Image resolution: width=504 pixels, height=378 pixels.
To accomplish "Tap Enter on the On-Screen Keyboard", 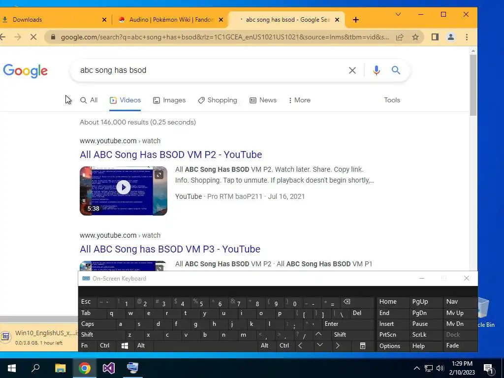I will tap(348, 324).
